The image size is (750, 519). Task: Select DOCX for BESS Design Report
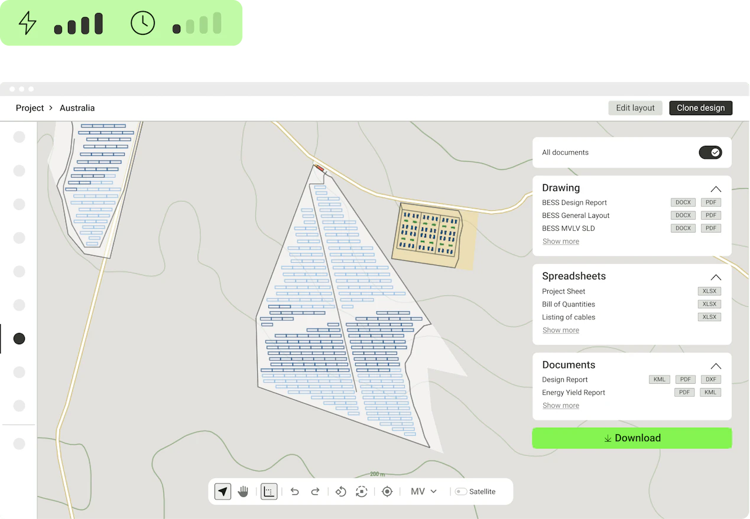(683, 203)
